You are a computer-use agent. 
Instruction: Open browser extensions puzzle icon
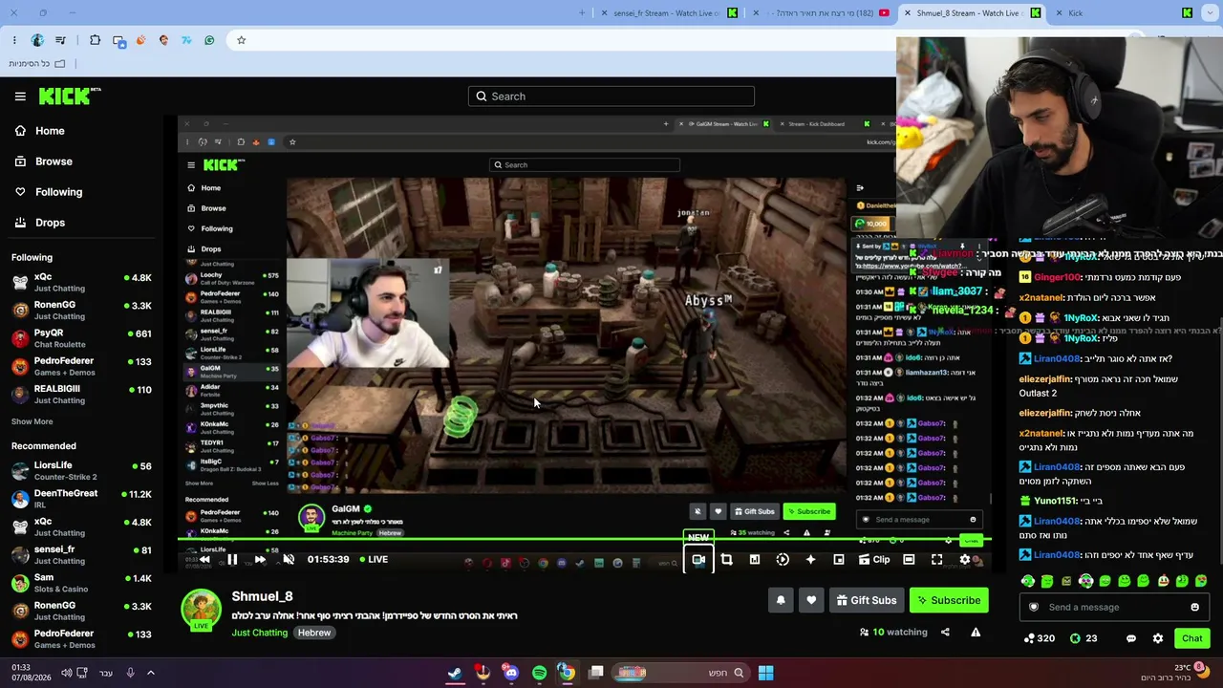tap(95, 40)
